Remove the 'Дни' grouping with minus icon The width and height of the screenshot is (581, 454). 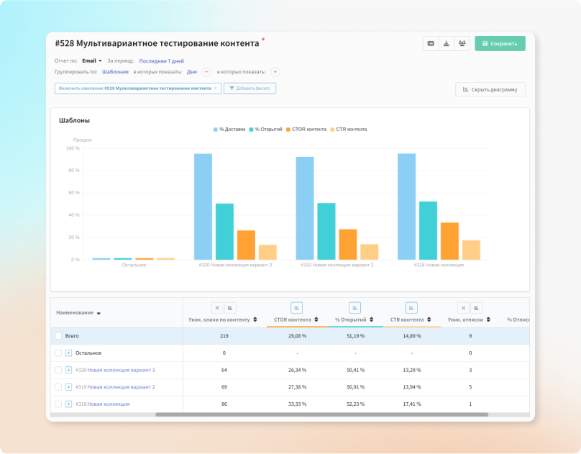pyautogui.click(x=206, y=72)
